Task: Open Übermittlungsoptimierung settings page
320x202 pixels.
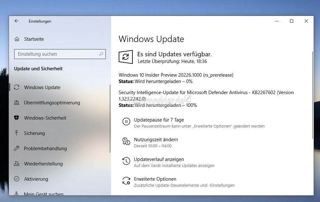Action: 52,103
